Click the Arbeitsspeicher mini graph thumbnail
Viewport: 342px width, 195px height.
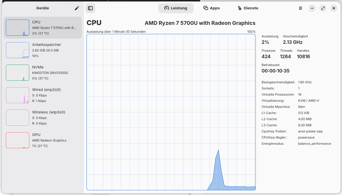pyautogui.click(x=18, y=50)
